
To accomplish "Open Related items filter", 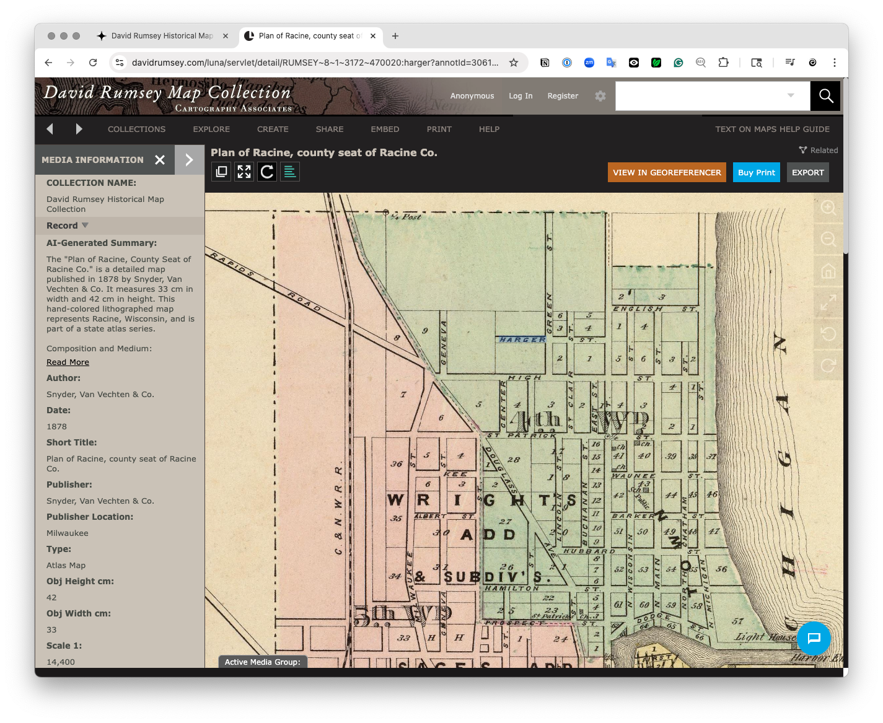I will click(x=818, y=150).
